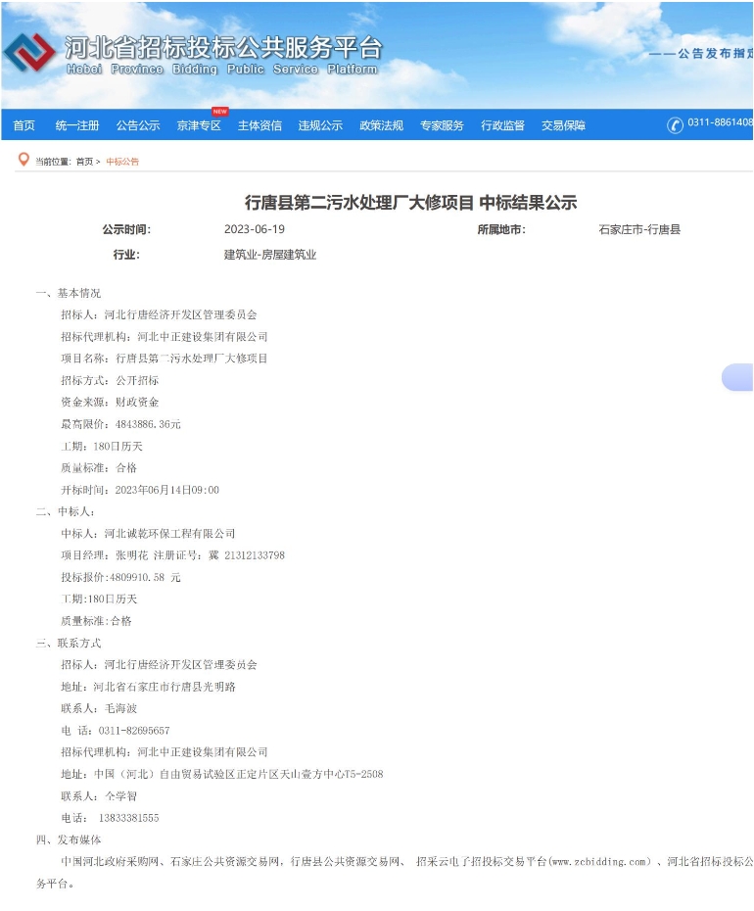Click the 河北省招标投标公共服务平台 header title

pyautogui.click(x=222, y=46)
